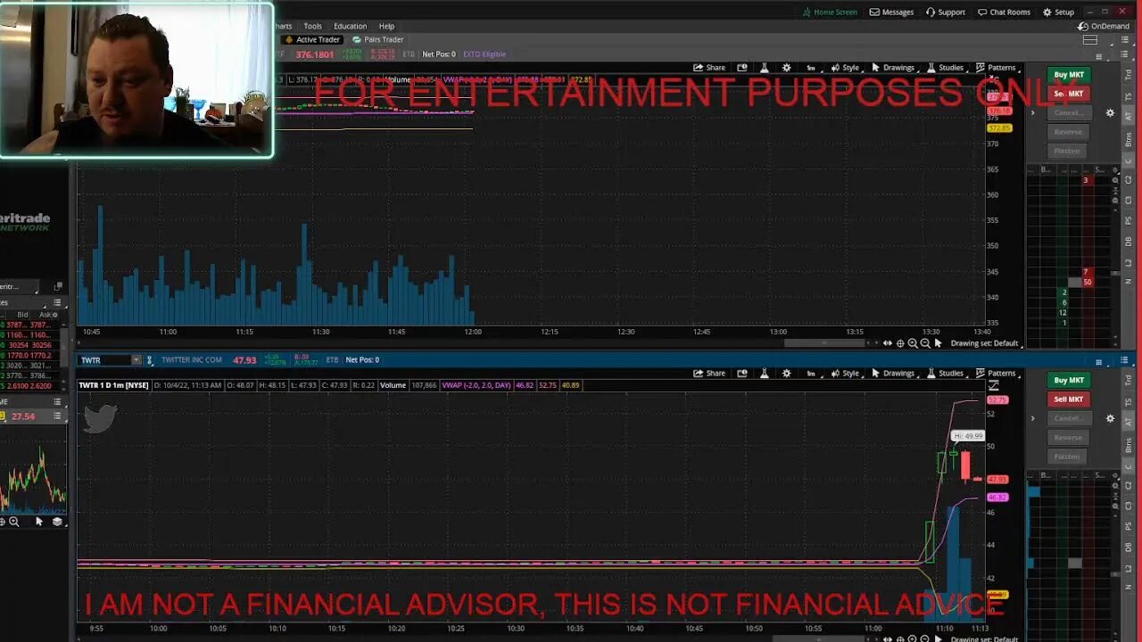Open upper chart settings gear
The image size is (1142, 642).
point(786,68)
